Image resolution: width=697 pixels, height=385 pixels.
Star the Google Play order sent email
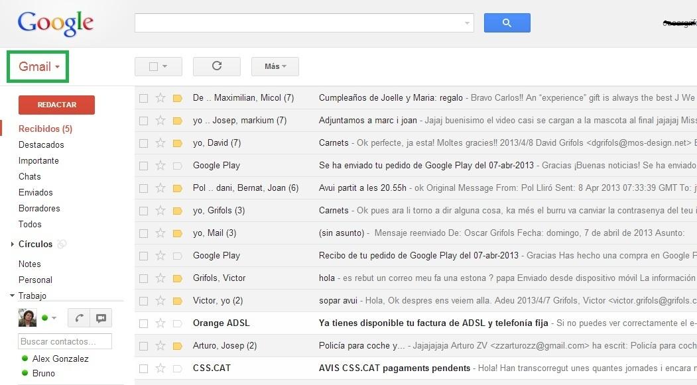point(160,166)
